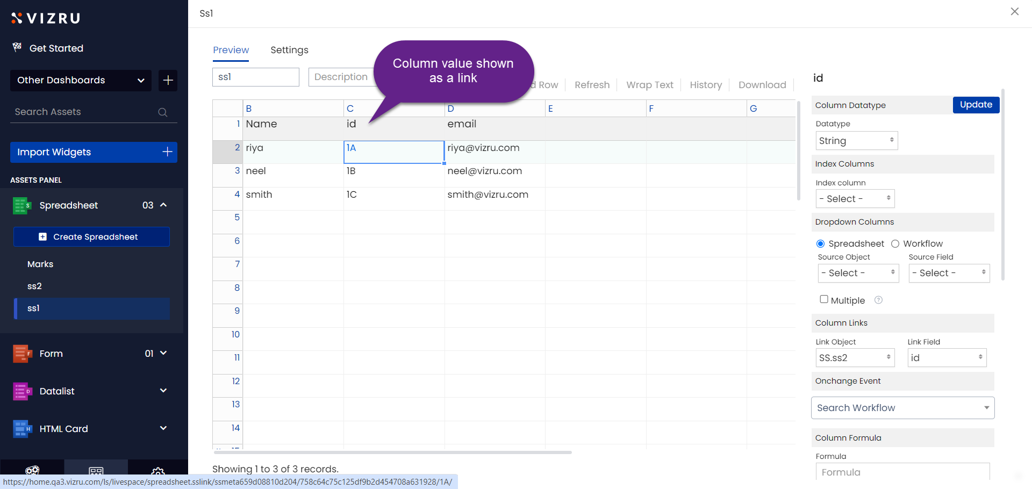Viewport: 1032px width, 489px height.
Task: Click the orange Form asset icon
Action: (x=21, y=354)
